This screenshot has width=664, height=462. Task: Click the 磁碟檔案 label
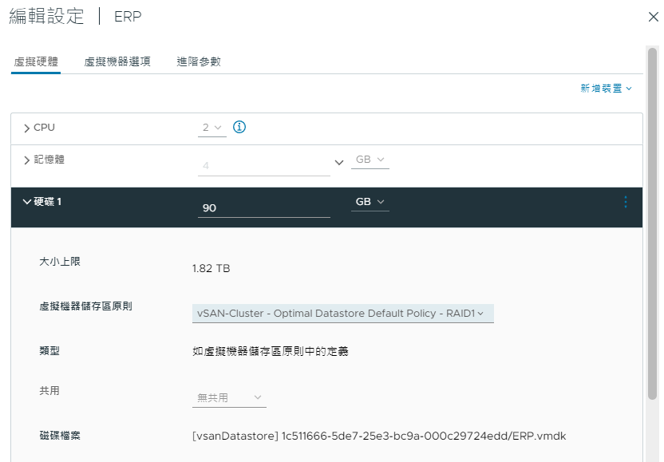(60, 436)
